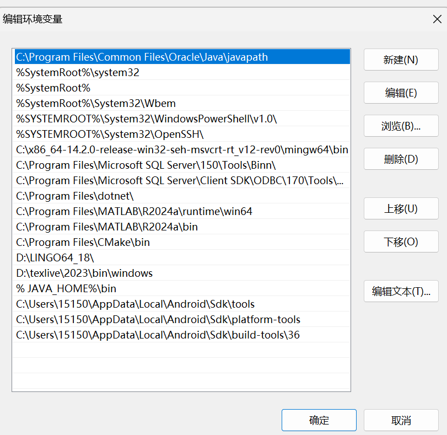Select the Client SDK\ODBC\170 entry
The height and width of the screenshot is (435, 447).
click(x=182, y=180)
